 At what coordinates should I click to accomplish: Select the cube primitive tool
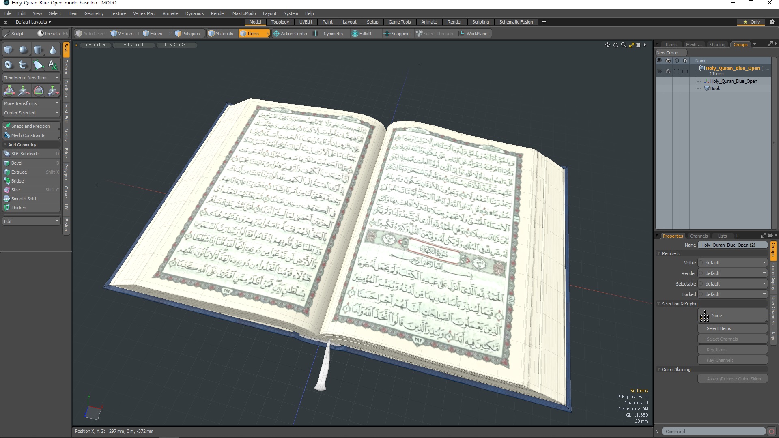coord(9,50)
